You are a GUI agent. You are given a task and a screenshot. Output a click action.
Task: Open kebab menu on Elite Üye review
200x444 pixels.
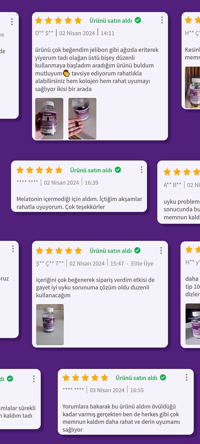coord(161,250)
